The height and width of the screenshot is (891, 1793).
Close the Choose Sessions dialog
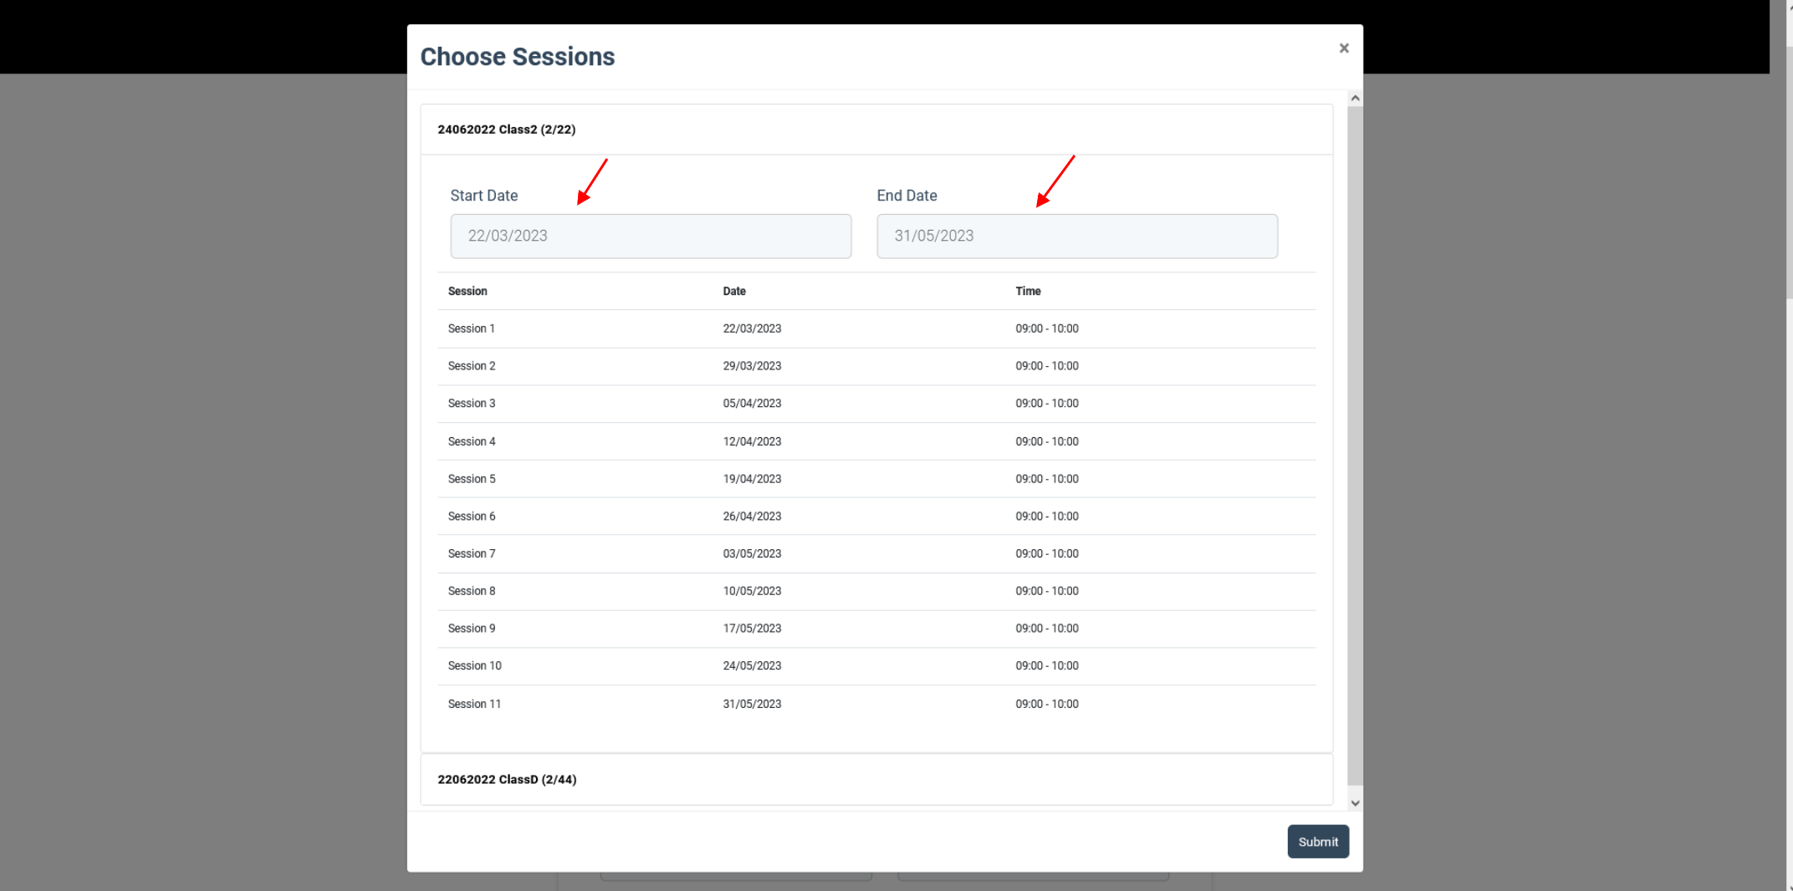pyautogui.click(x=1344, y=48)
